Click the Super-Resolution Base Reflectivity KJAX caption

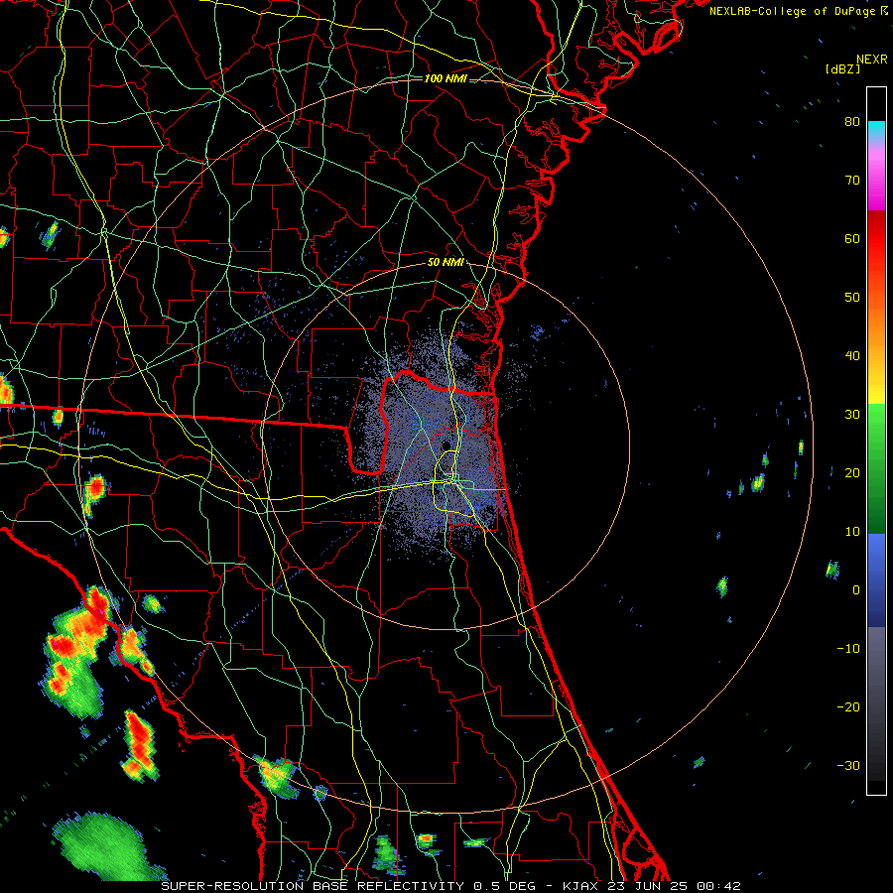pyautogui.click(x=451, y=886)
